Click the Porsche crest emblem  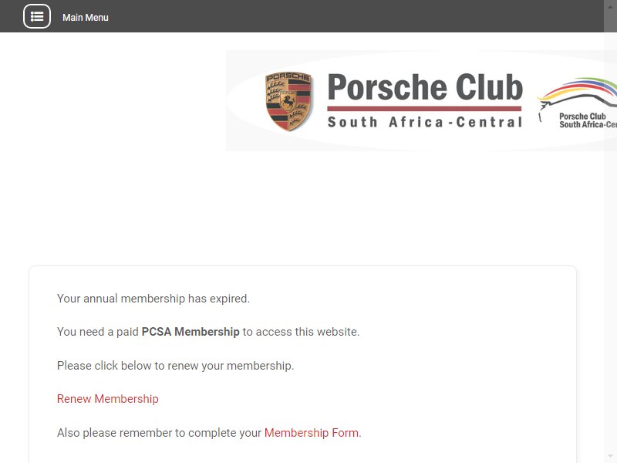pos(288,101)
